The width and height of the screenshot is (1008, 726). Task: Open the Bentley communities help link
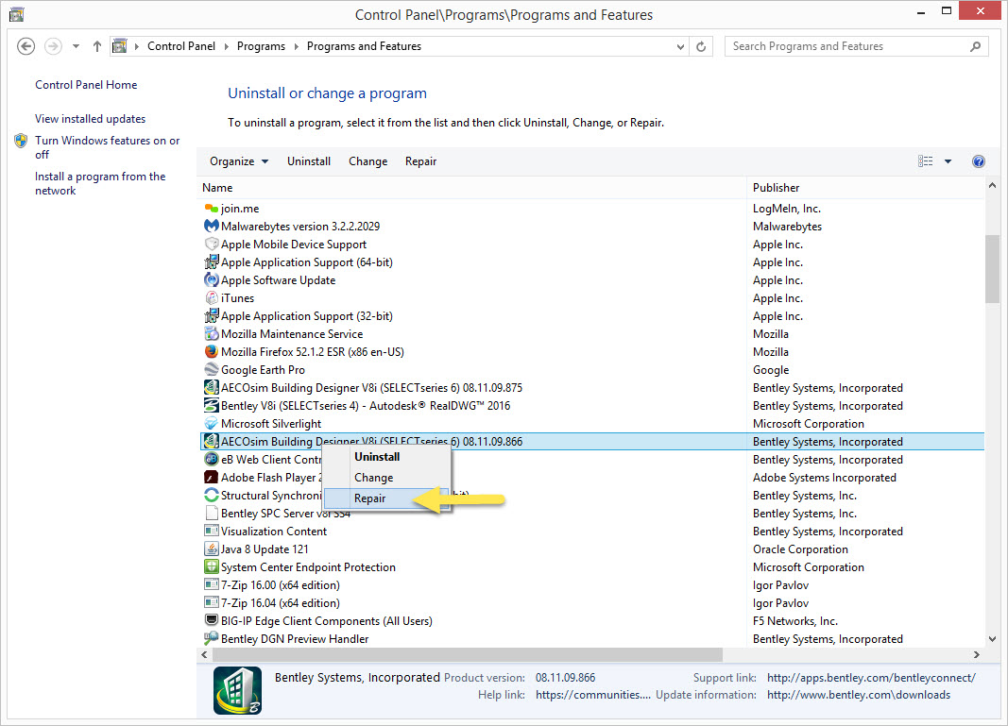tap(592, 695)
